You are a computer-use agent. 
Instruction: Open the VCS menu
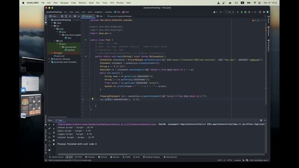pyautogui.click(x=112, y=3)
